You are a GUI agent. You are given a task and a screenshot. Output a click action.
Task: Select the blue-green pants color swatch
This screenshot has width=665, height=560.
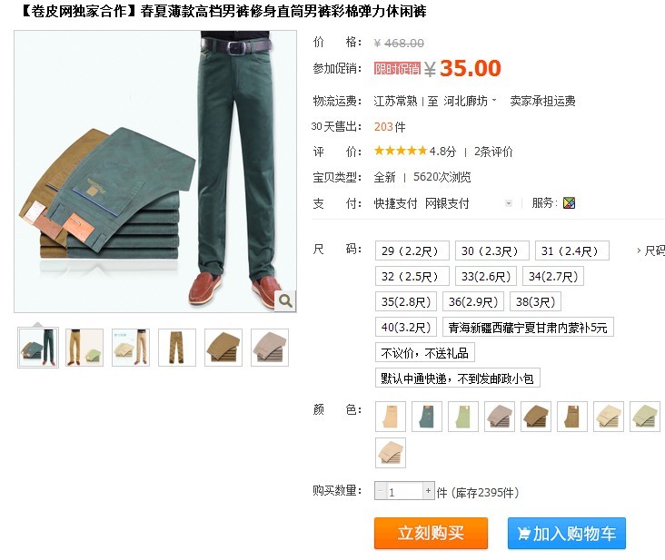[427, 417]
